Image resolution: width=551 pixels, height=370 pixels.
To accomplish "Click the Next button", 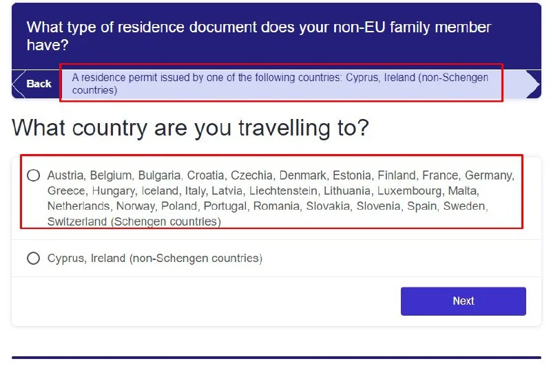I will click(463, 301).
